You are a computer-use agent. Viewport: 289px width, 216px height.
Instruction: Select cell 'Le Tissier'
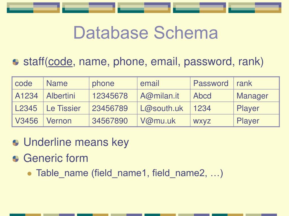[66, 108]
